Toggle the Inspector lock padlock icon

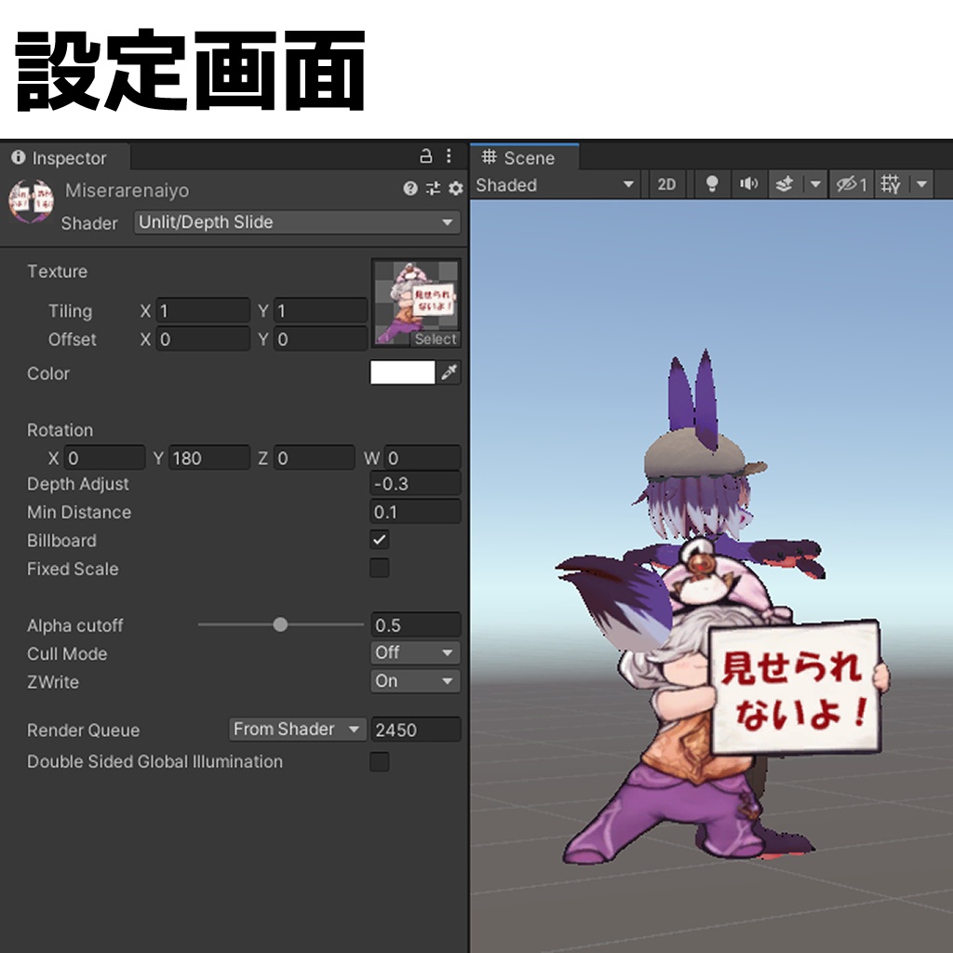coord(427,155)
